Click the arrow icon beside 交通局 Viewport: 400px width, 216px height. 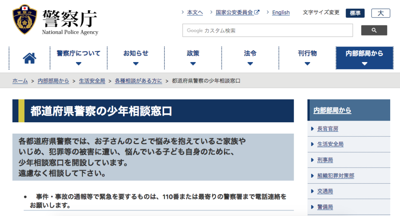pos(312,191)
